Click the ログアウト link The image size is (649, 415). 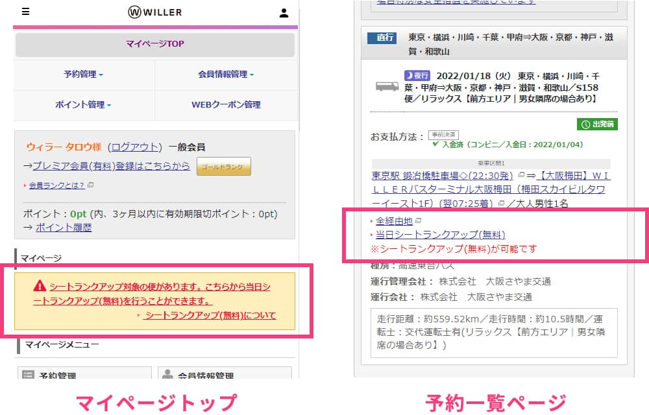[135, 147]
